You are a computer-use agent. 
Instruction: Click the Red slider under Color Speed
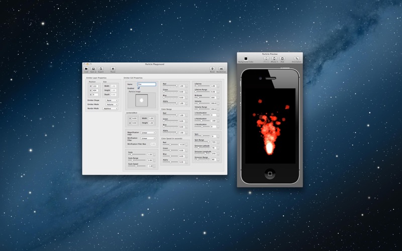pos(170,145)
